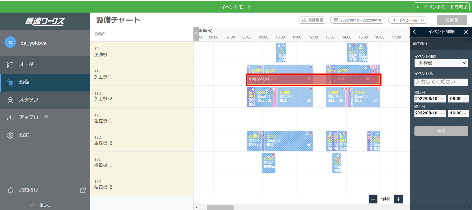Click the 作成 create button
This screenshot has width=472, height=210.
pos(441,131)
